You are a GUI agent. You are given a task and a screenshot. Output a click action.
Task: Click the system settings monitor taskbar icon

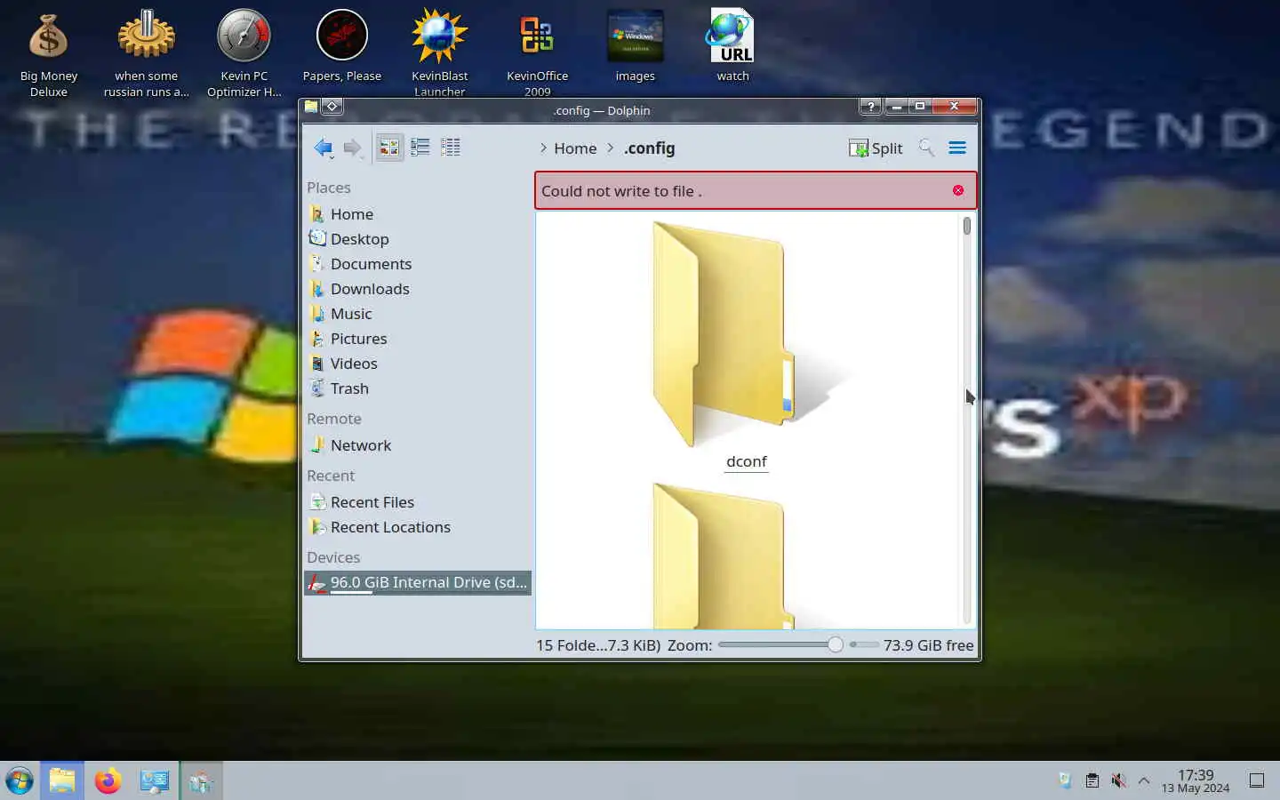point(155,781)
